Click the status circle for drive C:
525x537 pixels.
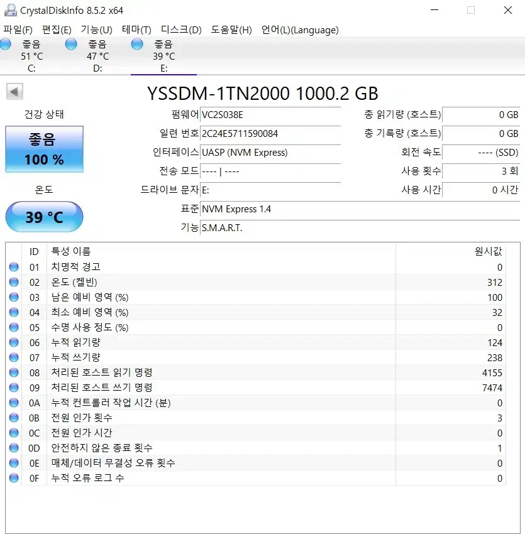6,44
